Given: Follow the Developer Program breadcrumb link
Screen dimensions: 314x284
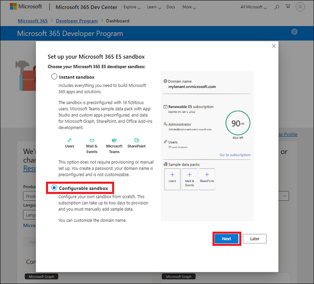Looking at the screenshot, I should point(77,21).
